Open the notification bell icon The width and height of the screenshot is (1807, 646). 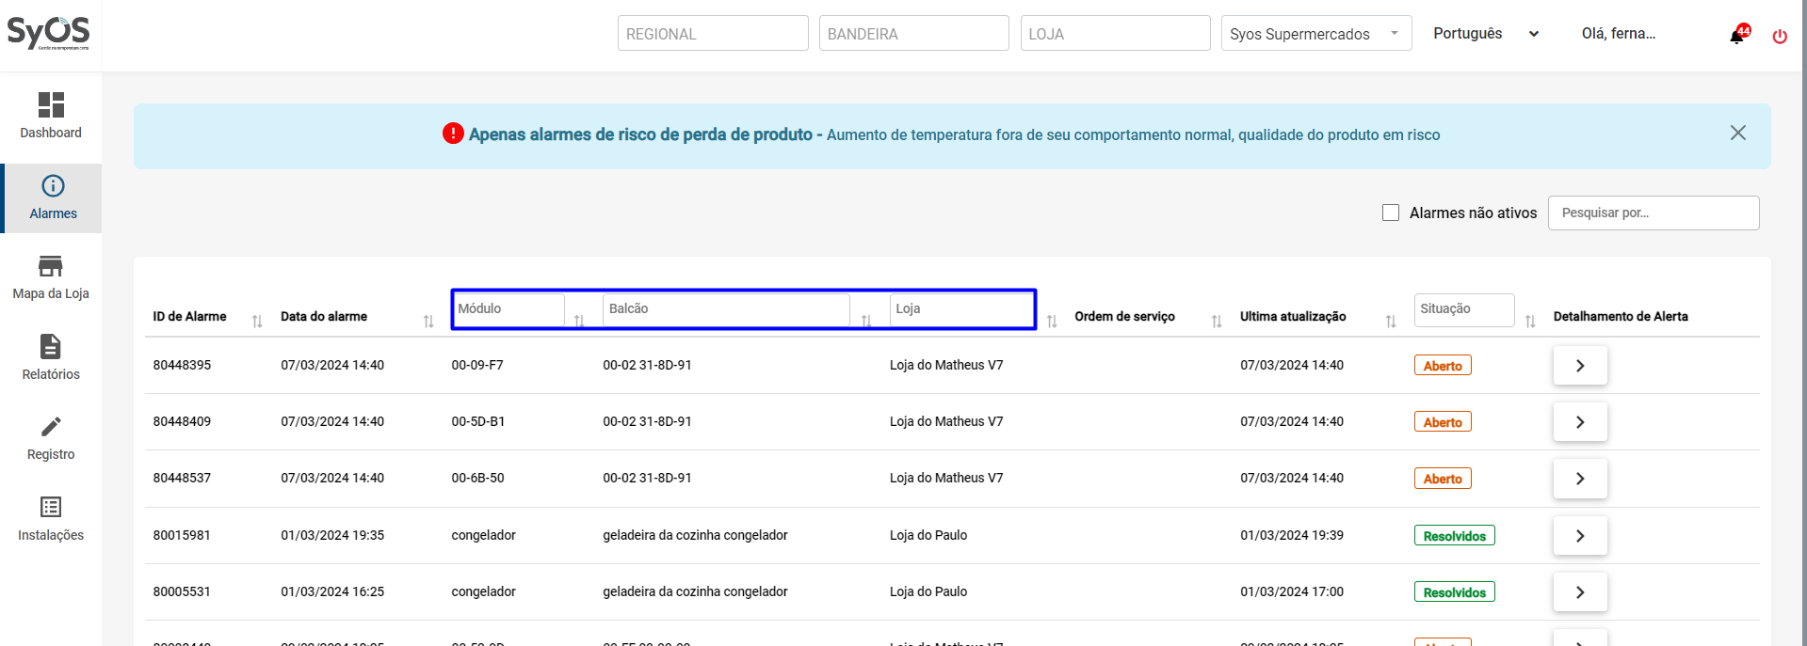click(1737, 36)
